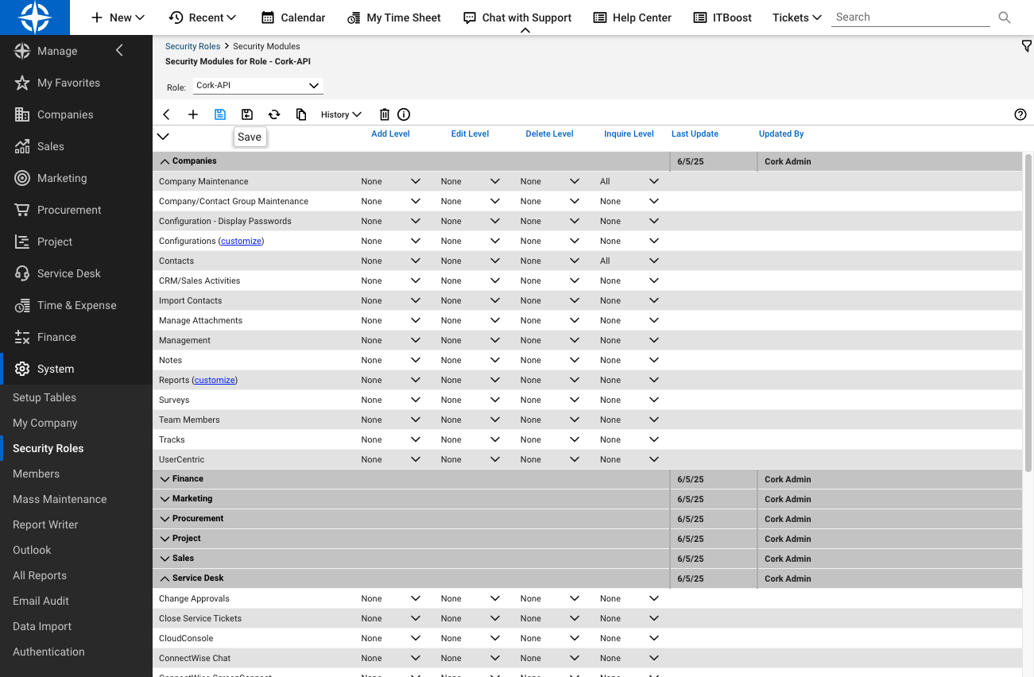Collapse the Service Desk section
The width and height of the screenshot is (1034, 677).
165,578
